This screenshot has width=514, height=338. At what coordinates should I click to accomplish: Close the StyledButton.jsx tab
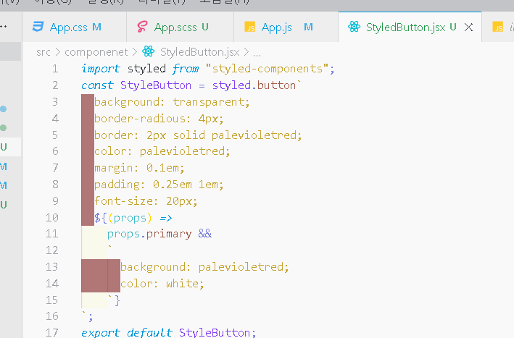(469, 28)
